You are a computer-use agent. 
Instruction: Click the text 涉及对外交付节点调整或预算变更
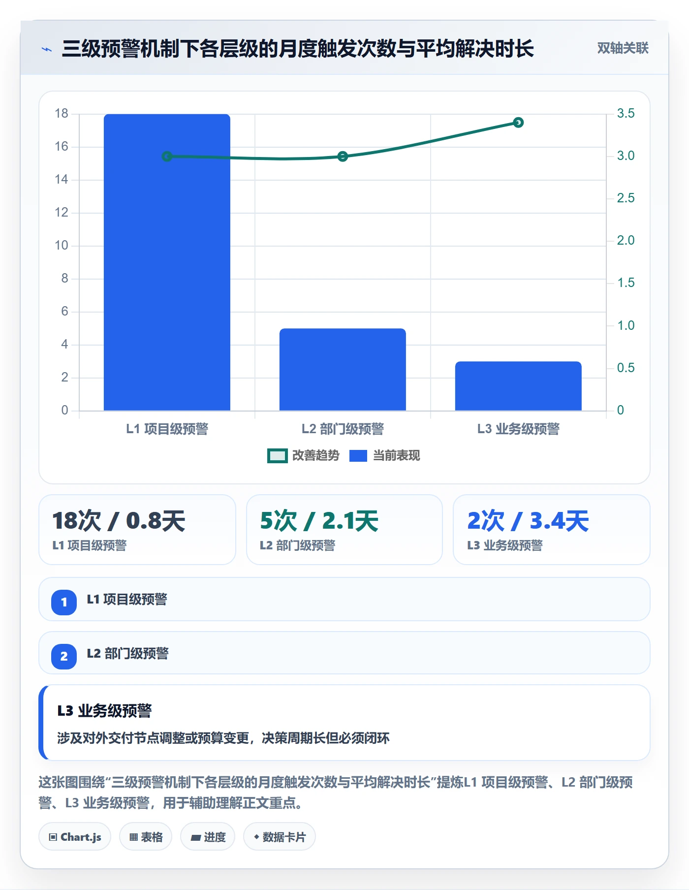(x=153, y=738)
